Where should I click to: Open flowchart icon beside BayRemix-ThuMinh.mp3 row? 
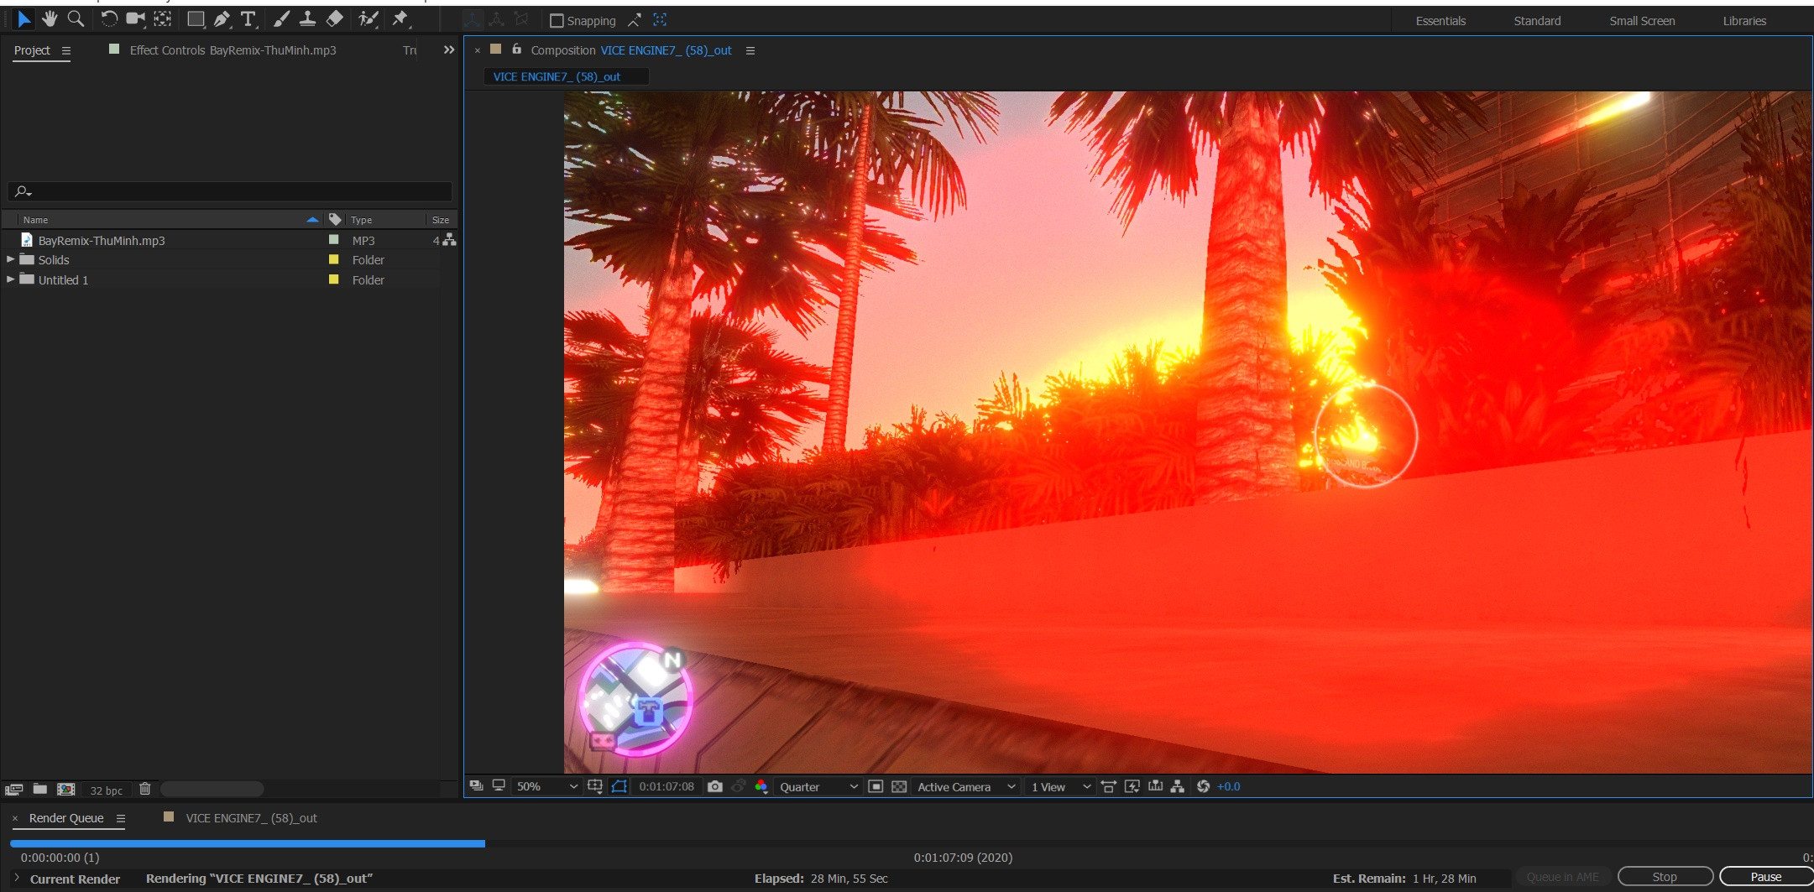[450, 240]
